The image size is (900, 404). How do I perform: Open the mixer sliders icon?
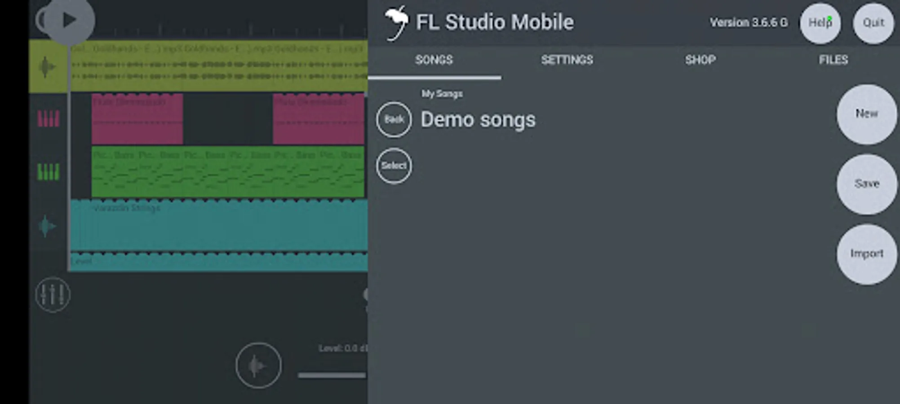click(53, 295)
